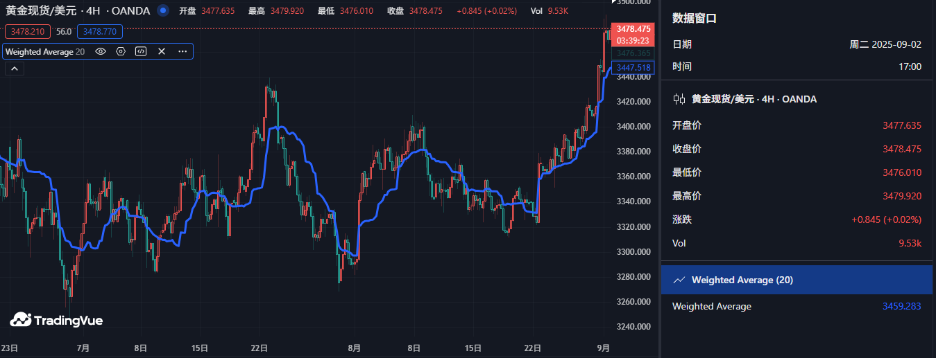The height and width of the screenshot is (358, 936).
Task: Remove the Weighted Average indicator
Action: point(162,51)
